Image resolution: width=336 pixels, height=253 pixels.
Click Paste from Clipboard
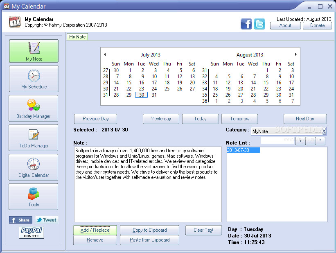(149, 240)
